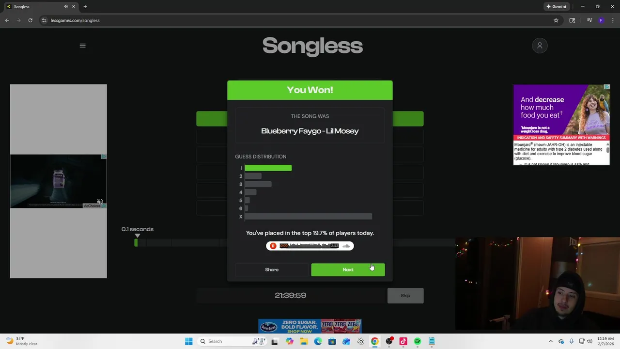Open Microsoft Store from taskbar
Viewport: 620px width, 349px height.
coord(332,341)
